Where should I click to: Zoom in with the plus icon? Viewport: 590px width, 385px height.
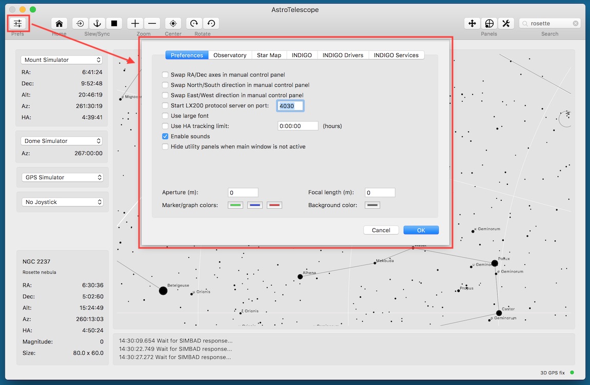point(135,23)
